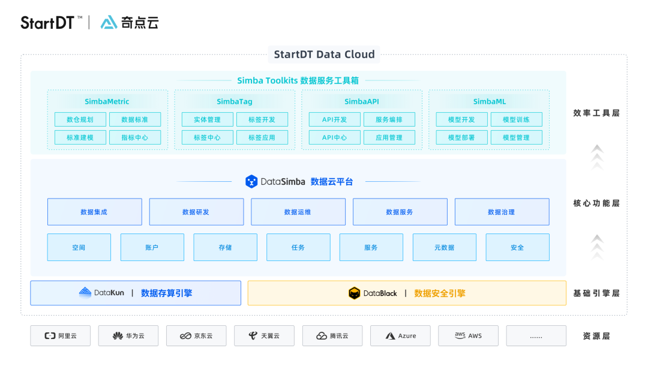Image resolution: width=648 pixels, height=375 pixels.
Task: Click the 奇点云 triangle logo icon
Action: pos(109,22)
